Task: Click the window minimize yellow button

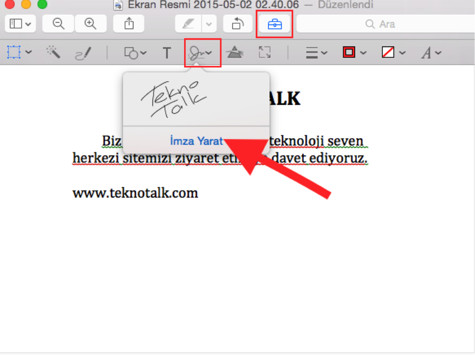Action: (26, 4)
